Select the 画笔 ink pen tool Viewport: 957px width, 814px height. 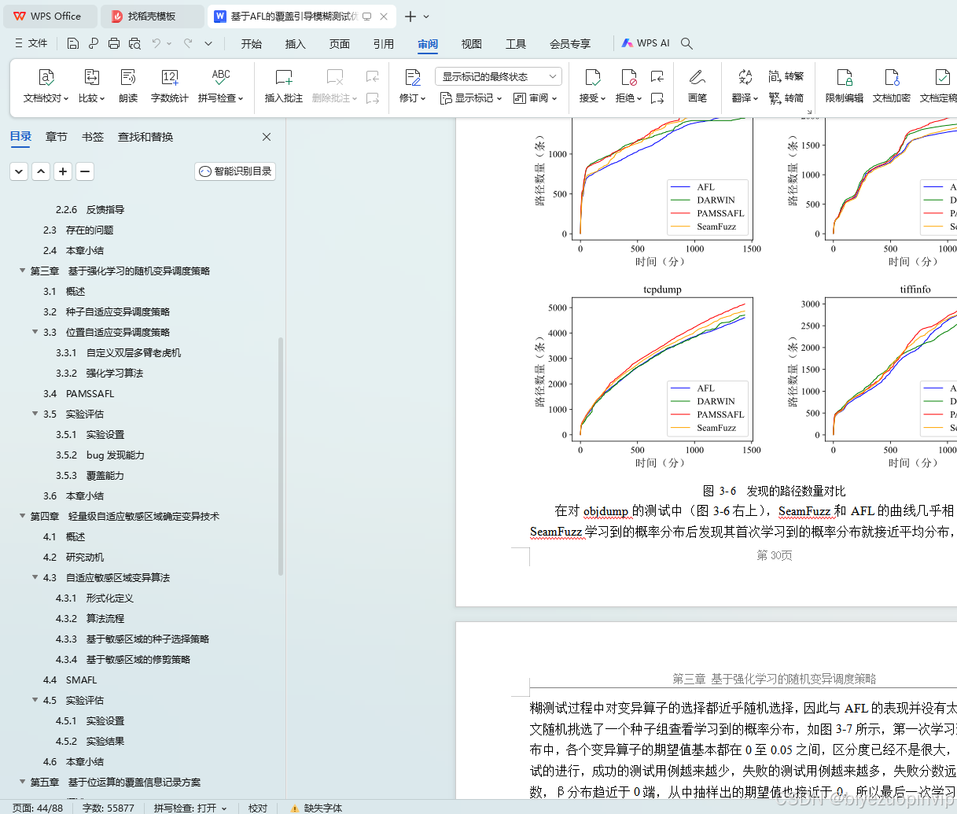click(x=697, y=85)
